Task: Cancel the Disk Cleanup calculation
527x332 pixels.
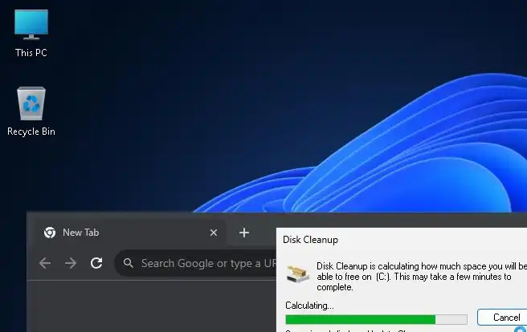Action: [502, 318]
